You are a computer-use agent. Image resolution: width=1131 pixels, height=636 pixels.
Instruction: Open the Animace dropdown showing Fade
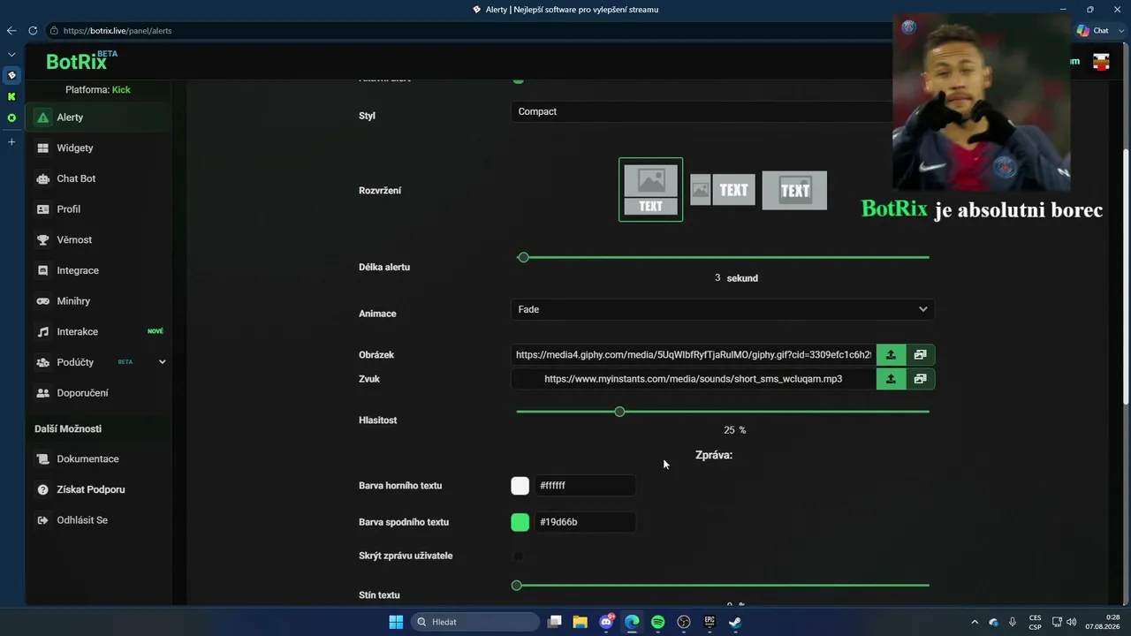point(723,309)
